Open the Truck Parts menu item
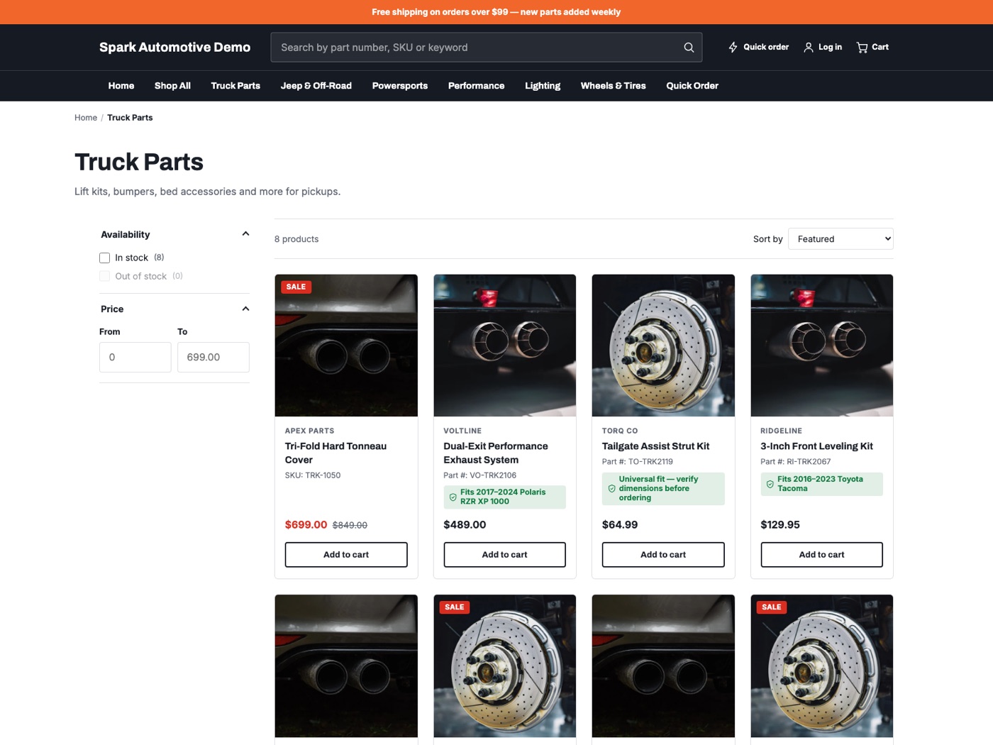Image resolution: width=993 pixels, height=745 pixels. point(235,86)
